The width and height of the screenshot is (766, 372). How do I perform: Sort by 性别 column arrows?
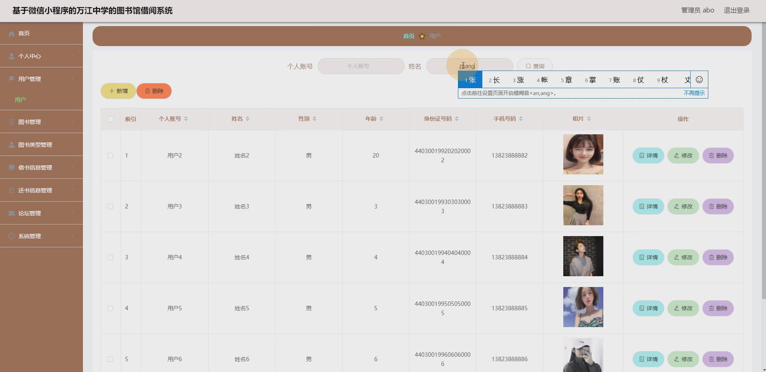click(314, 119)
